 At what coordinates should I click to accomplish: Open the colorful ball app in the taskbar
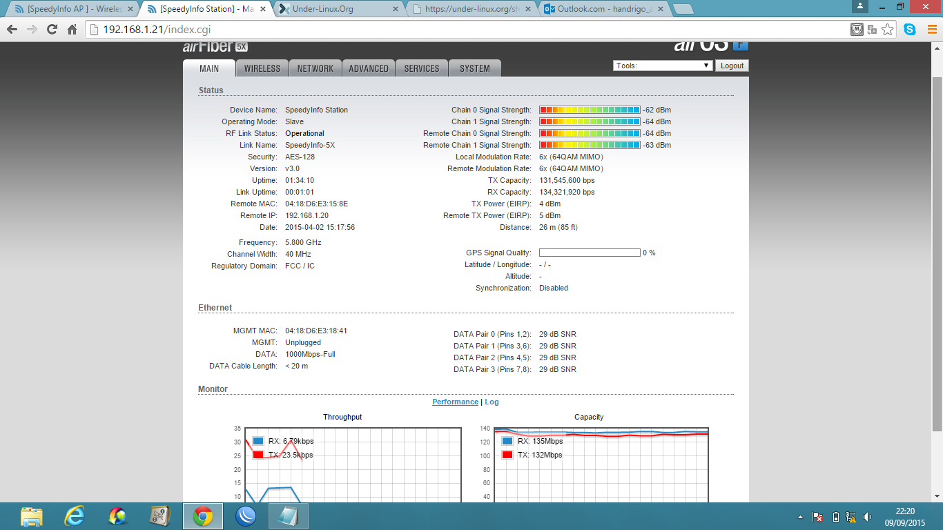(117, 516)
